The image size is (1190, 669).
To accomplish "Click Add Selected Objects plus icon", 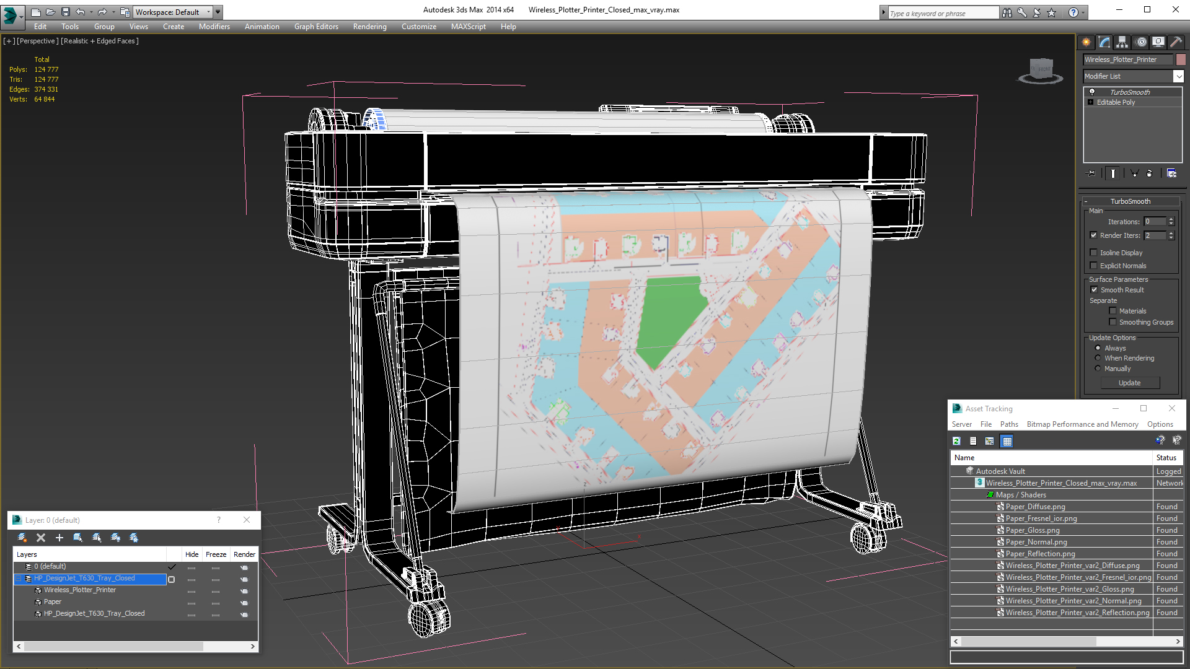I will (59, 538).
